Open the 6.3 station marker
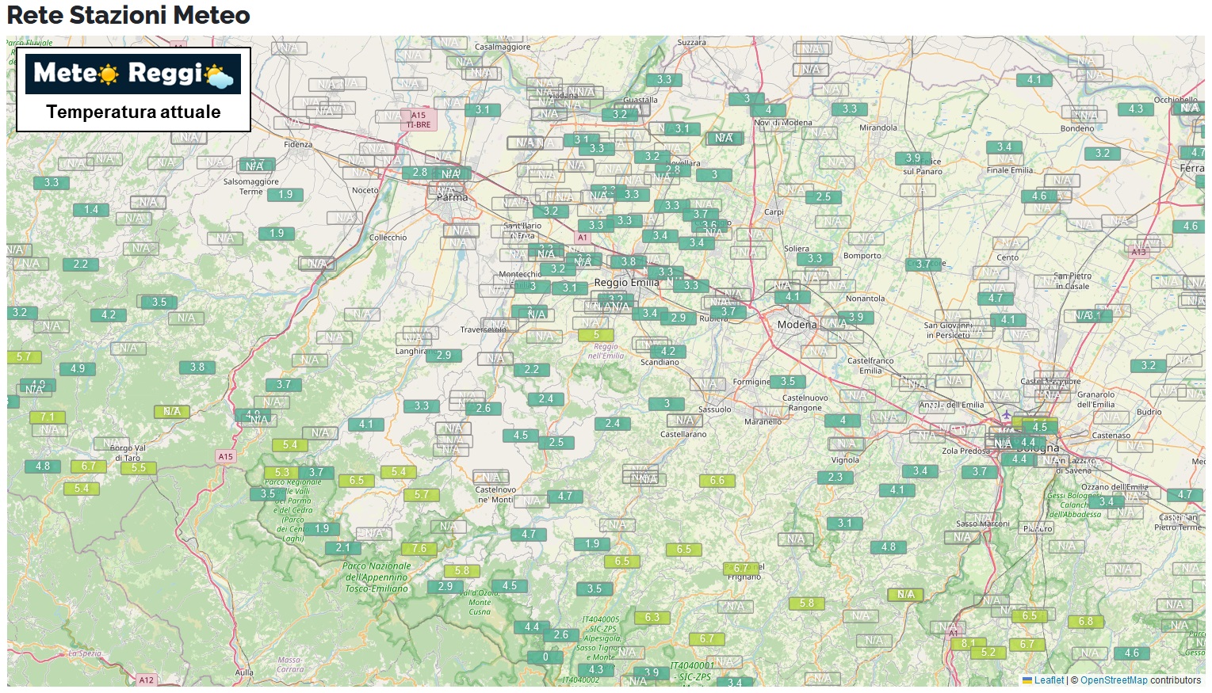The image size is (1212, 693). click(652, 617)
